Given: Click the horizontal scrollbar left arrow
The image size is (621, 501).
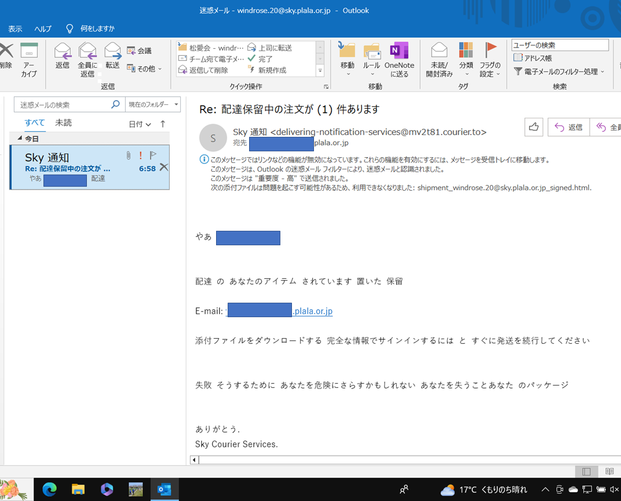Looking at the screenshot, I should (194, 460).
